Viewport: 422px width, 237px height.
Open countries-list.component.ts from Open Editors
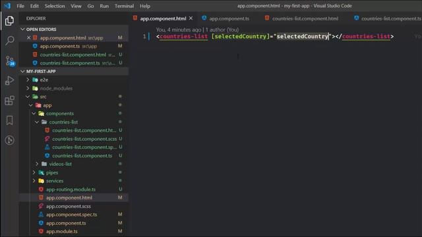[74, 63]
